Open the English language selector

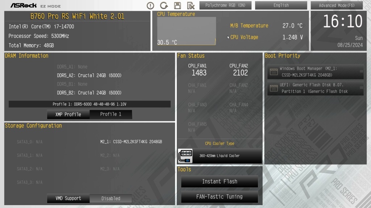click(281, 5)
